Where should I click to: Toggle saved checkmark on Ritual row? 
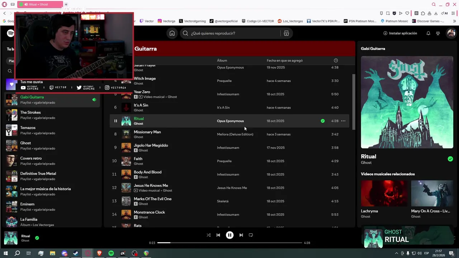(x=323, y=121)
